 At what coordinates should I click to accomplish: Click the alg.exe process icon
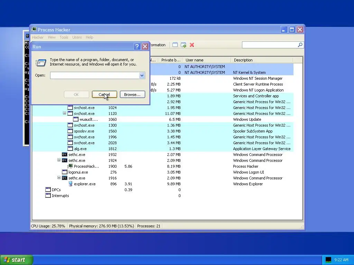click(70, 149)
